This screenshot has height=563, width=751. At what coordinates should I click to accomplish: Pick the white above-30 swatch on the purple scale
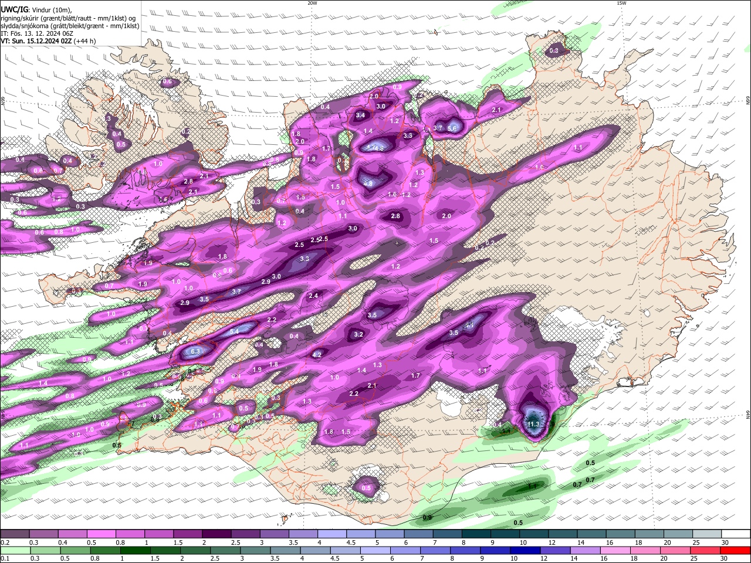[736, 534]
